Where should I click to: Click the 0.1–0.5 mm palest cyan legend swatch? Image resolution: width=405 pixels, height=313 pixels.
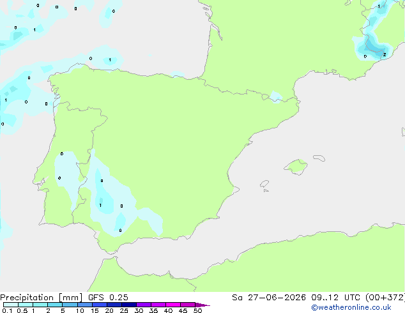[x=11, y=305]
